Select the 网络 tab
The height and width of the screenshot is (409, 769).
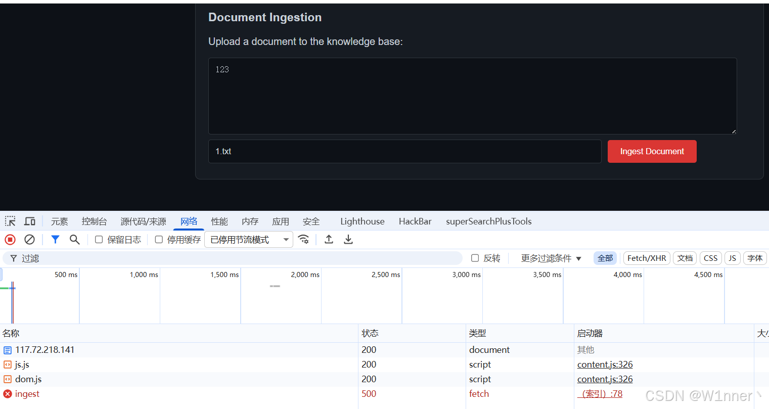[x=189, y=221]
